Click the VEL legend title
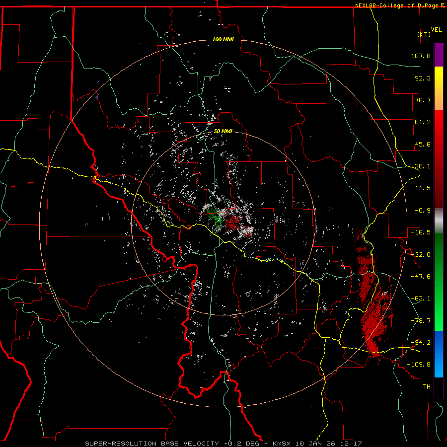The image size is (447, 447). (437, 30)
